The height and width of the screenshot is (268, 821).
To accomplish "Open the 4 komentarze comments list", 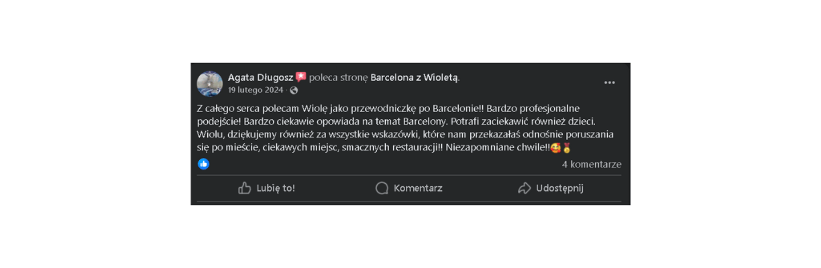I will click(591, 164).
